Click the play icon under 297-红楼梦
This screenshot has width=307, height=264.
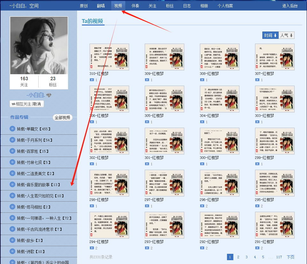click(x=147, y=206)
